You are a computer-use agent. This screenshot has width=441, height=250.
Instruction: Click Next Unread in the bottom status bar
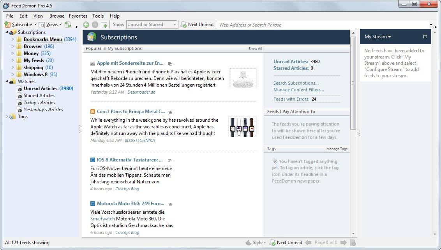point(286,243)
